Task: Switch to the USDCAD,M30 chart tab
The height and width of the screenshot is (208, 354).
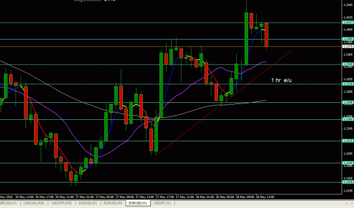Action: pyautogui.click(x=33, y=203)
